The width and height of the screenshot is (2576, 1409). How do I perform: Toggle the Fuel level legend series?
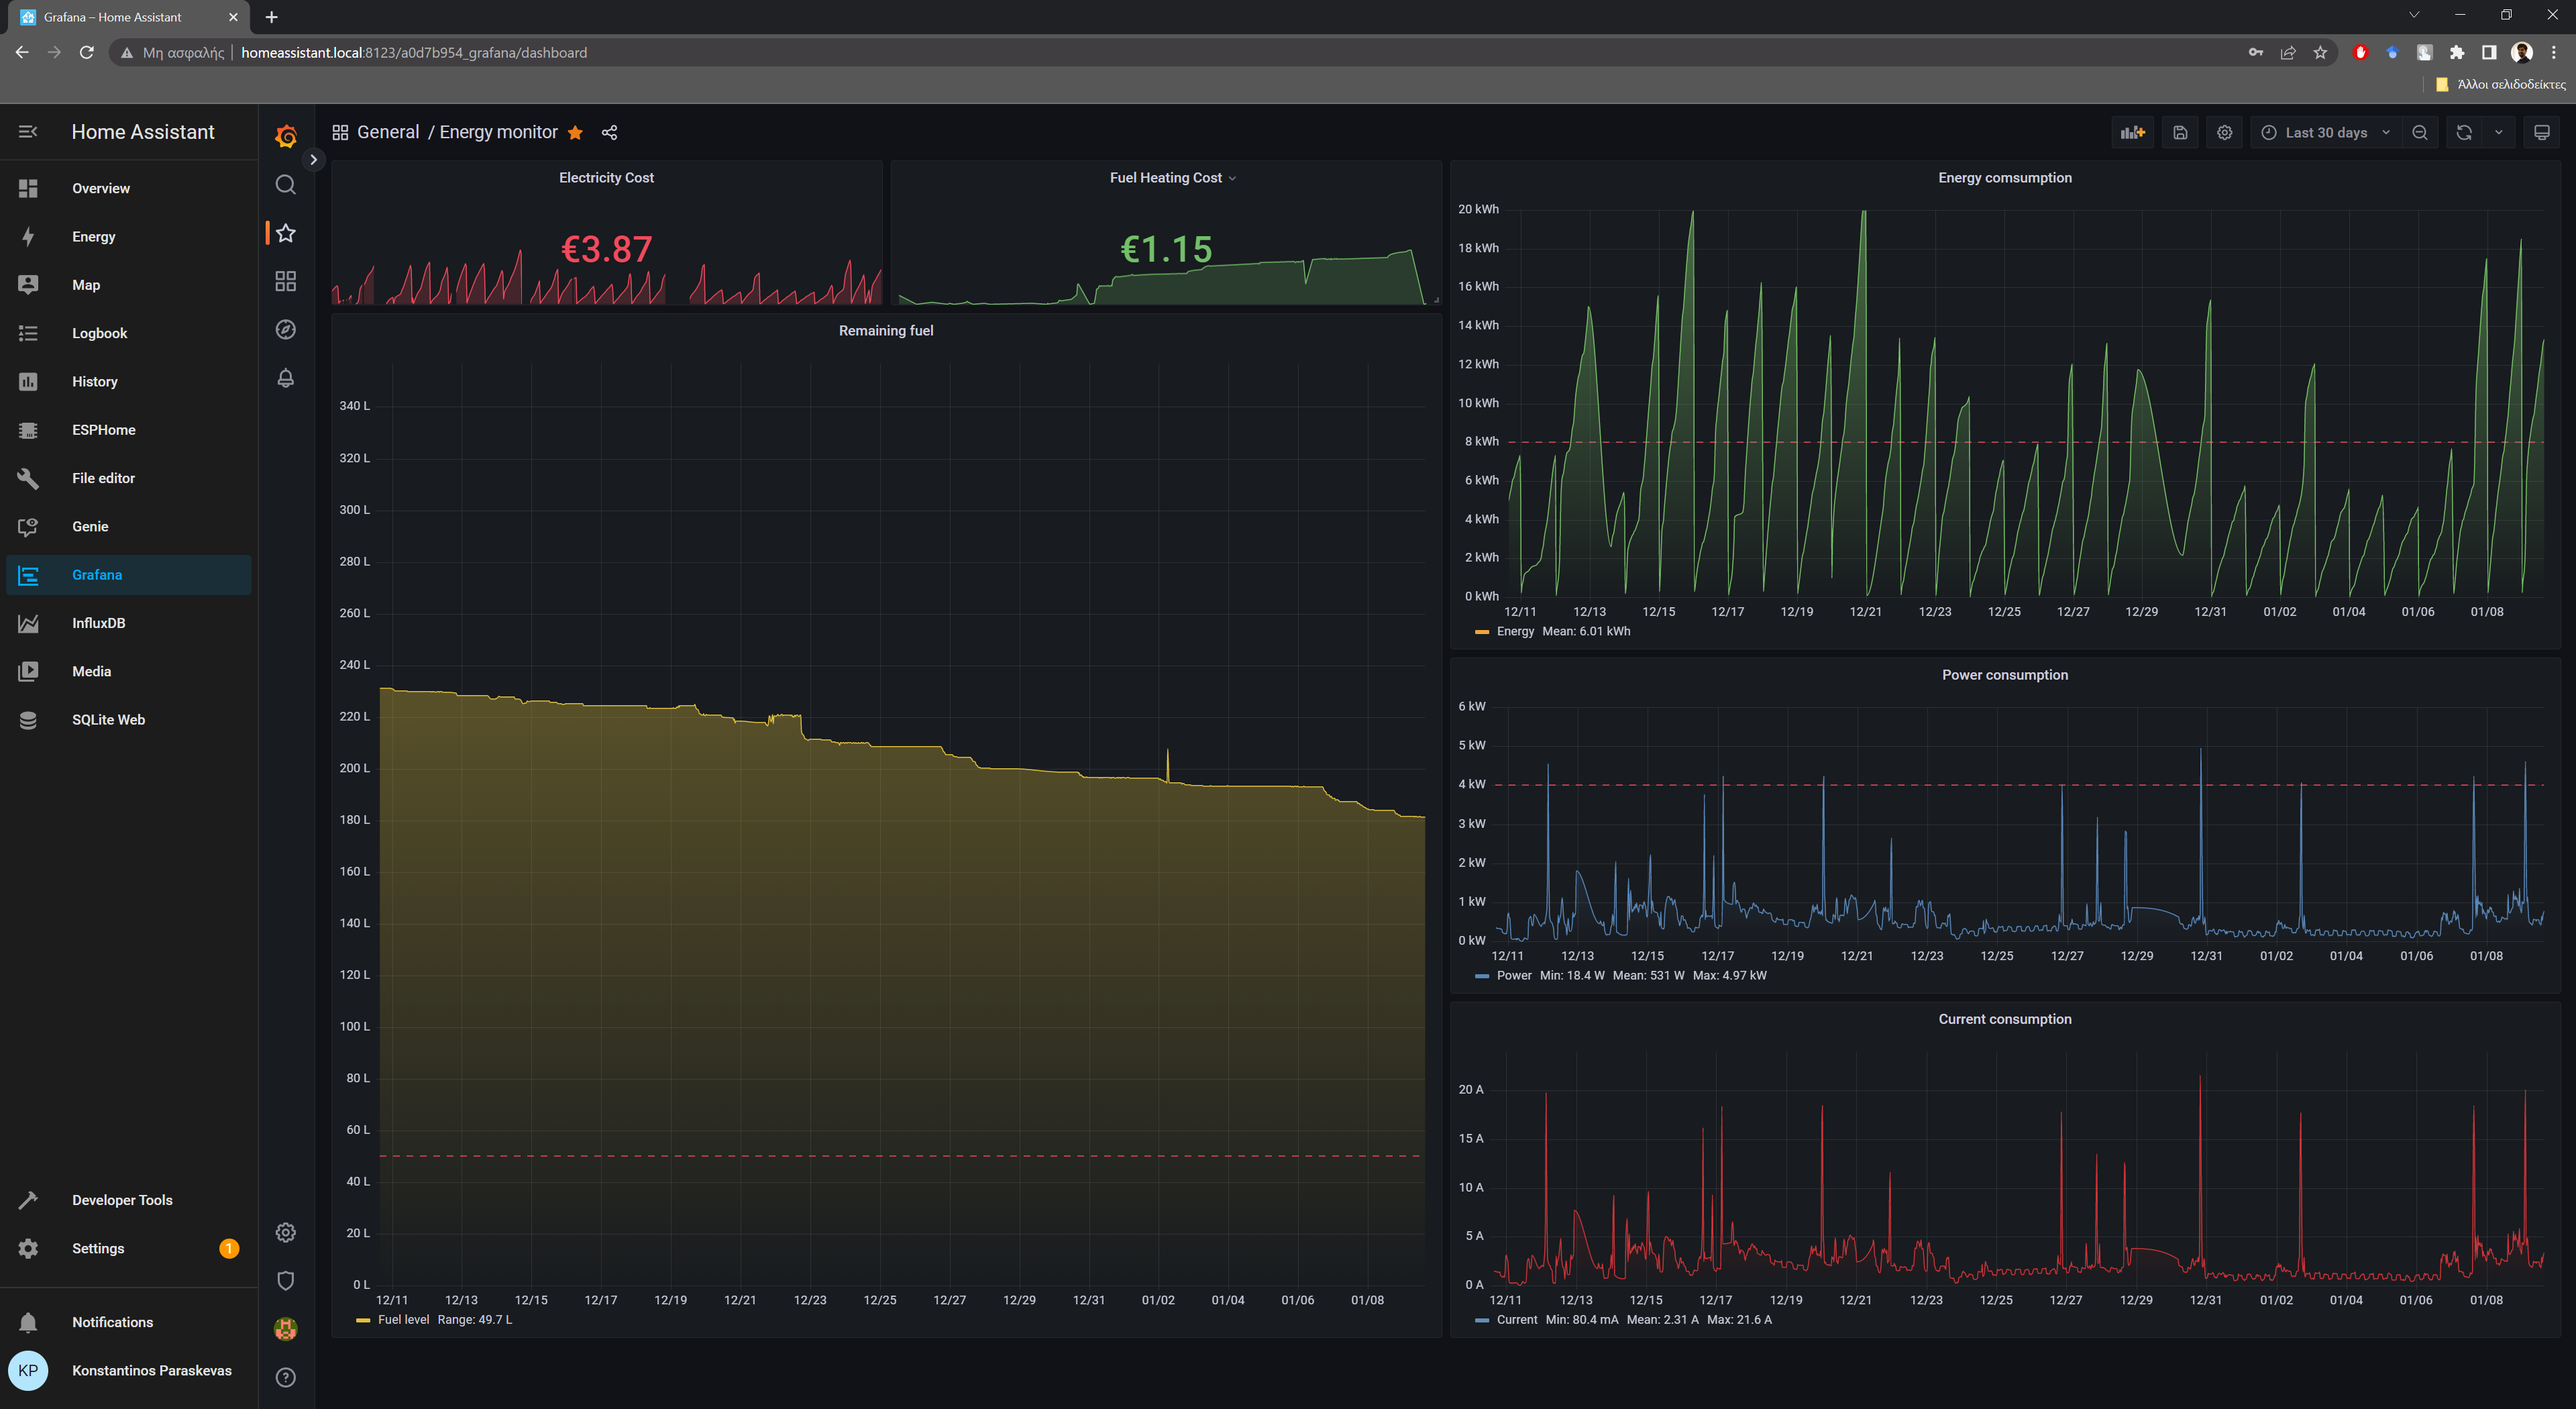pyautogui.click(x=403, y=1319)
